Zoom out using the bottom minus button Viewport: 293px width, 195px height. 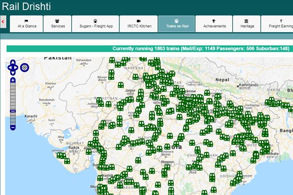pyautogui.click(x=13, y=127)
